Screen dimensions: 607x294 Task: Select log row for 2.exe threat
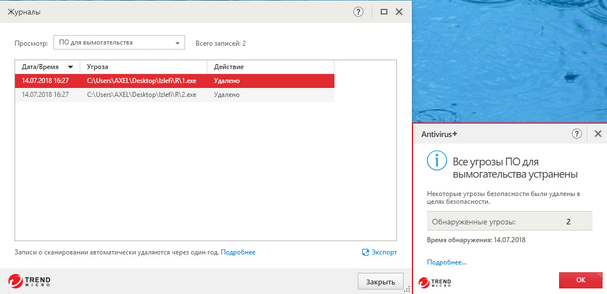[x=174, y=95]
